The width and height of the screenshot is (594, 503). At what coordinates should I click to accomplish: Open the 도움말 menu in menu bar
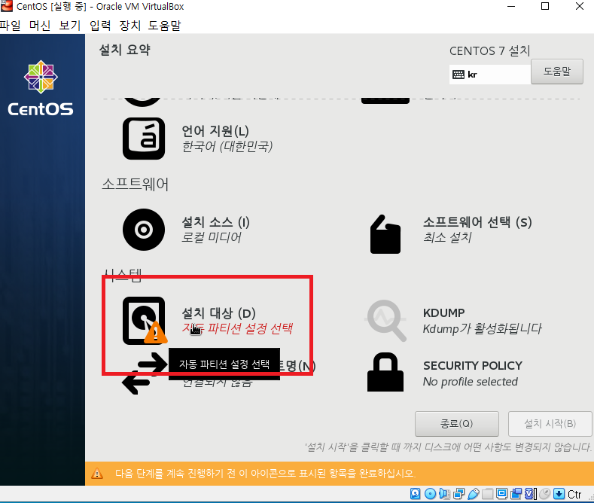tap(164, 26)
